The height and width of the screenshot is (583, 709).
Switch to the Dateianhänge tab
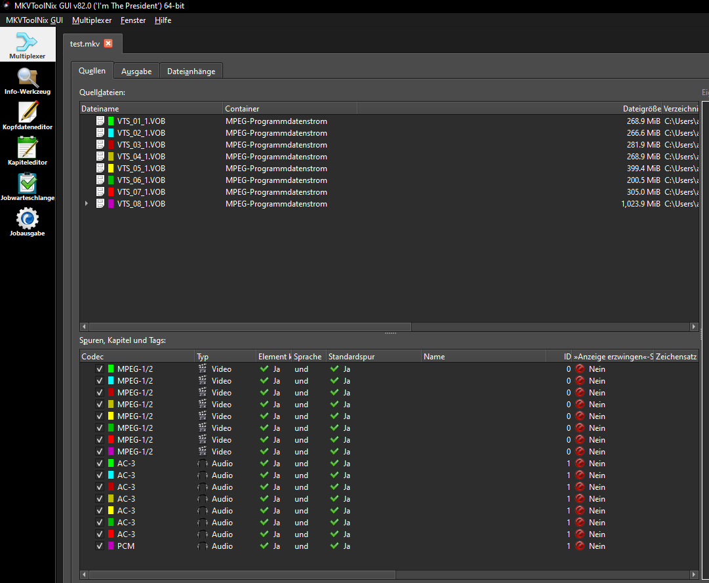pos(192,71)
